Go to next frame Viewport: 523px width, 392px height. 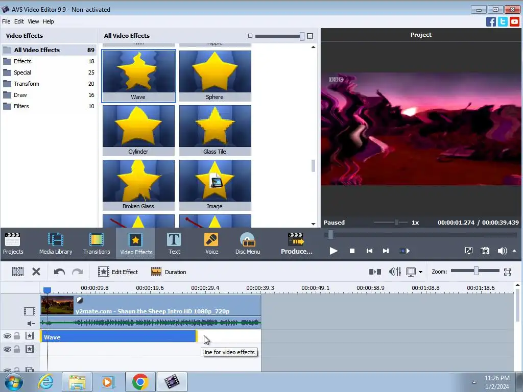pyautogui.click(x=386, y=251)
